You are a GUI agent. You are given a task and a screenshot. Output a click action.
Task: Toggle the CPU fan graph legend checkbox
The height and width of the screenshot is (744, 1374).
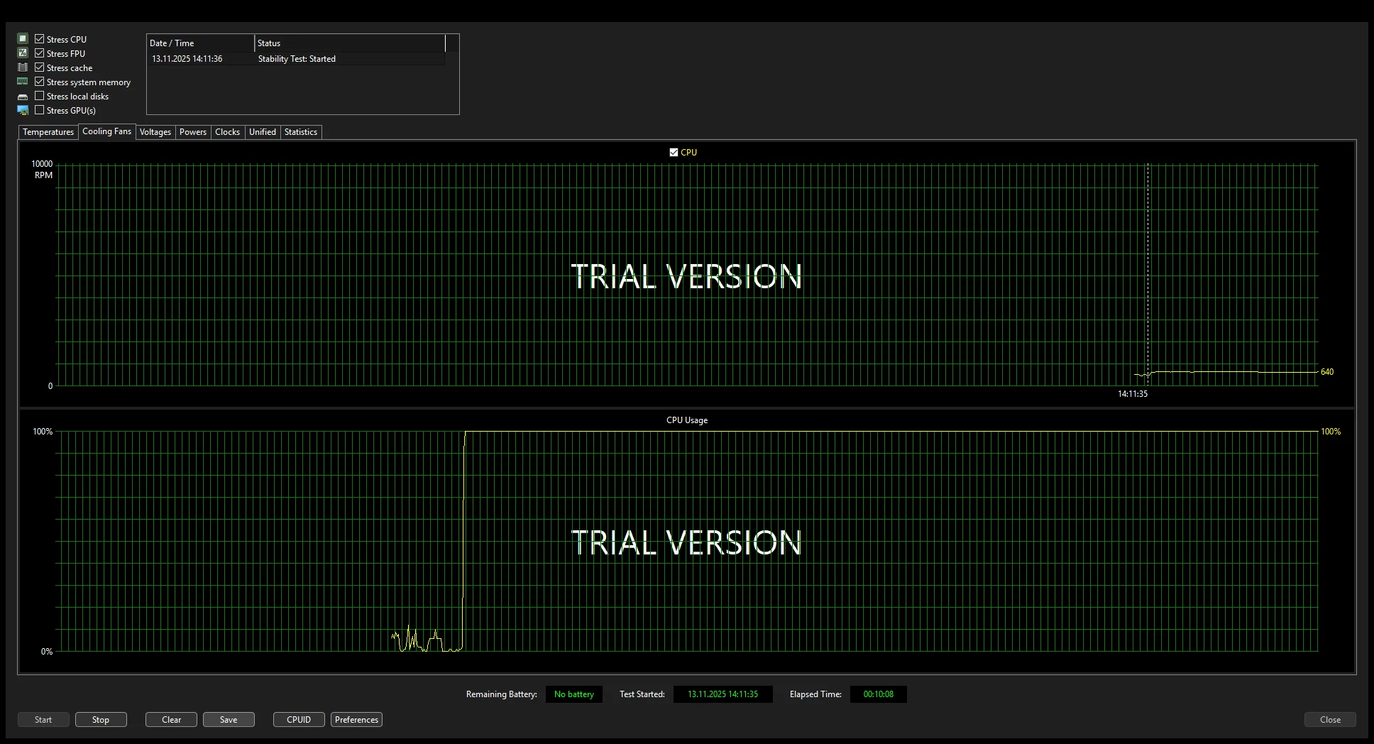[x=674, y=152]
